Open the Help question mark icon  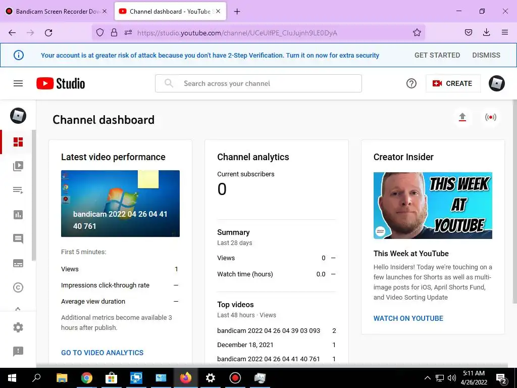(x=411, y=83)
